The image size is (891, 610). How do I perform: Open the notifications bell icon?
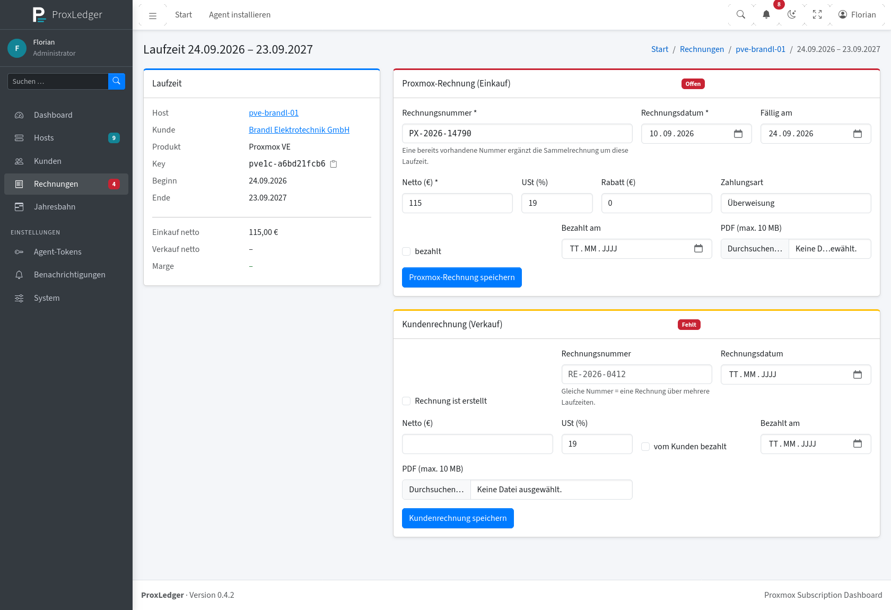coord(766,15)
